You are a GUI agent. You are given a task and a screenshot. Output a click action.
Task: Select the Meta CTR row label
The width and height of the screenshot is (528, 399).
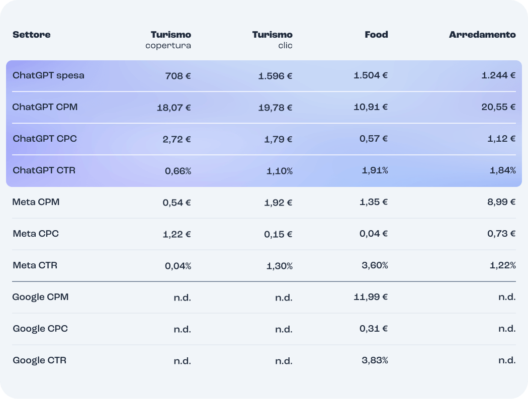pyautogui.click(x=35, y=265)
